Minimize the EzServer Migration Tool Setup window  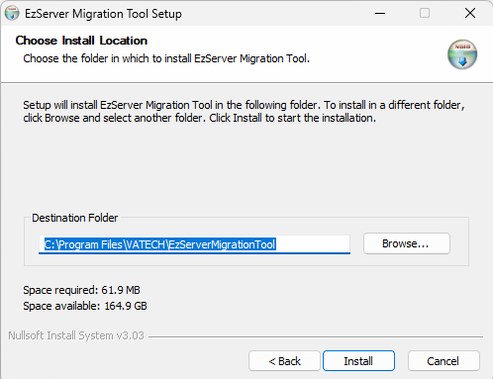(x=380, y=14)
